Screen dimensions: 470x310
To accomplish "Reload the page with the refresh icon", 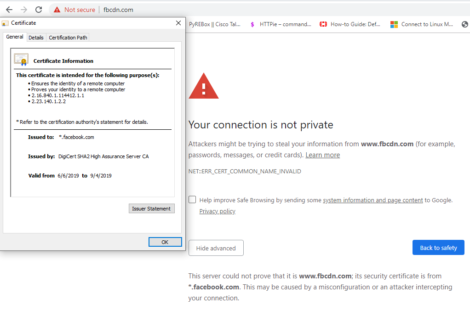I will (39, 10).
